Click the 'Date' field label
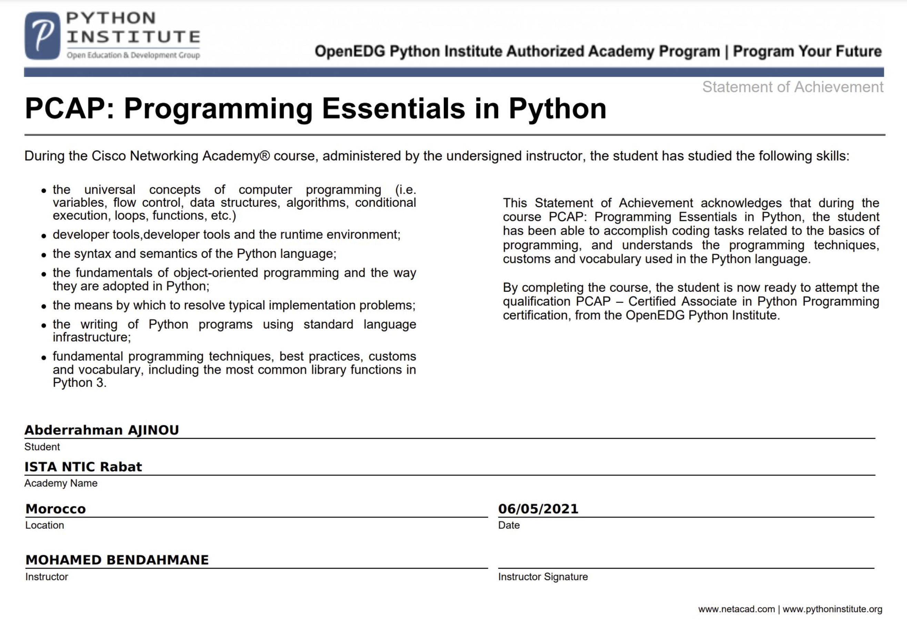The image size is (907, 620). (509, 525)
